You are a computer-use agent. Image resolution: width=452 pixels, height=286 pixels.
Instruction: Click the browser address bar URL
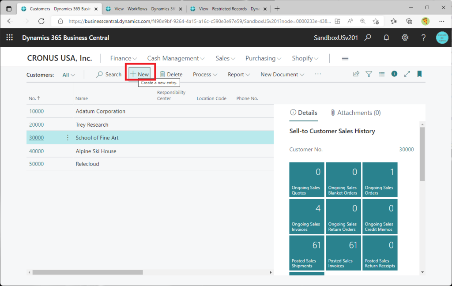click(x=200, y=21)
